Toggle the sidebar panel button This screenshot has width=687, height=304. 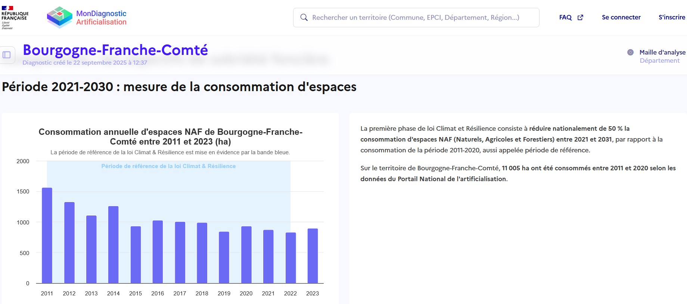tap(7, 55)
